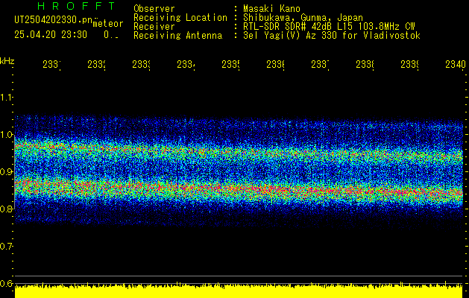Click the kHz axis unit label
Viewport: 469px width, 298px height.
click(7, 62)
